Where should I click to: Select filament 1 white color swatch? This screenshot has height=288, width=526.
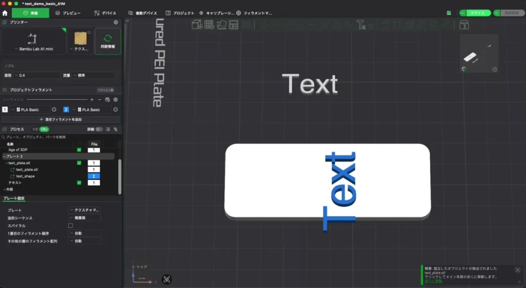pos(5,110)
